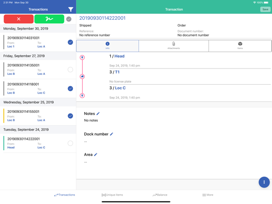
Task: Uncheck transaction 20190930114031001 checkbox
Action: (x=70, y=42)
